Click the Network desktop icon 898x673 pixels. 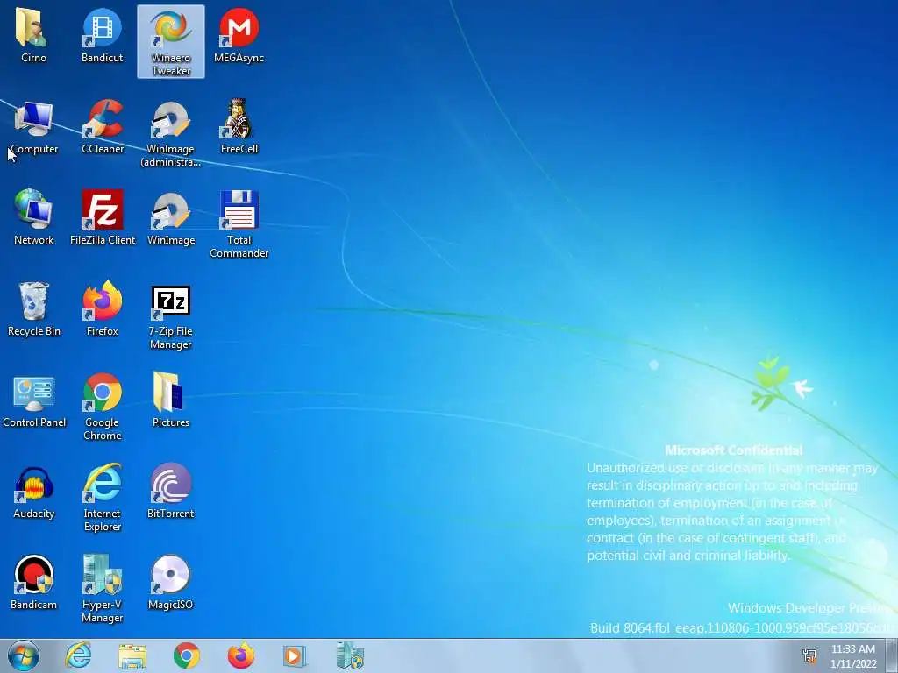tap(34, 217)
